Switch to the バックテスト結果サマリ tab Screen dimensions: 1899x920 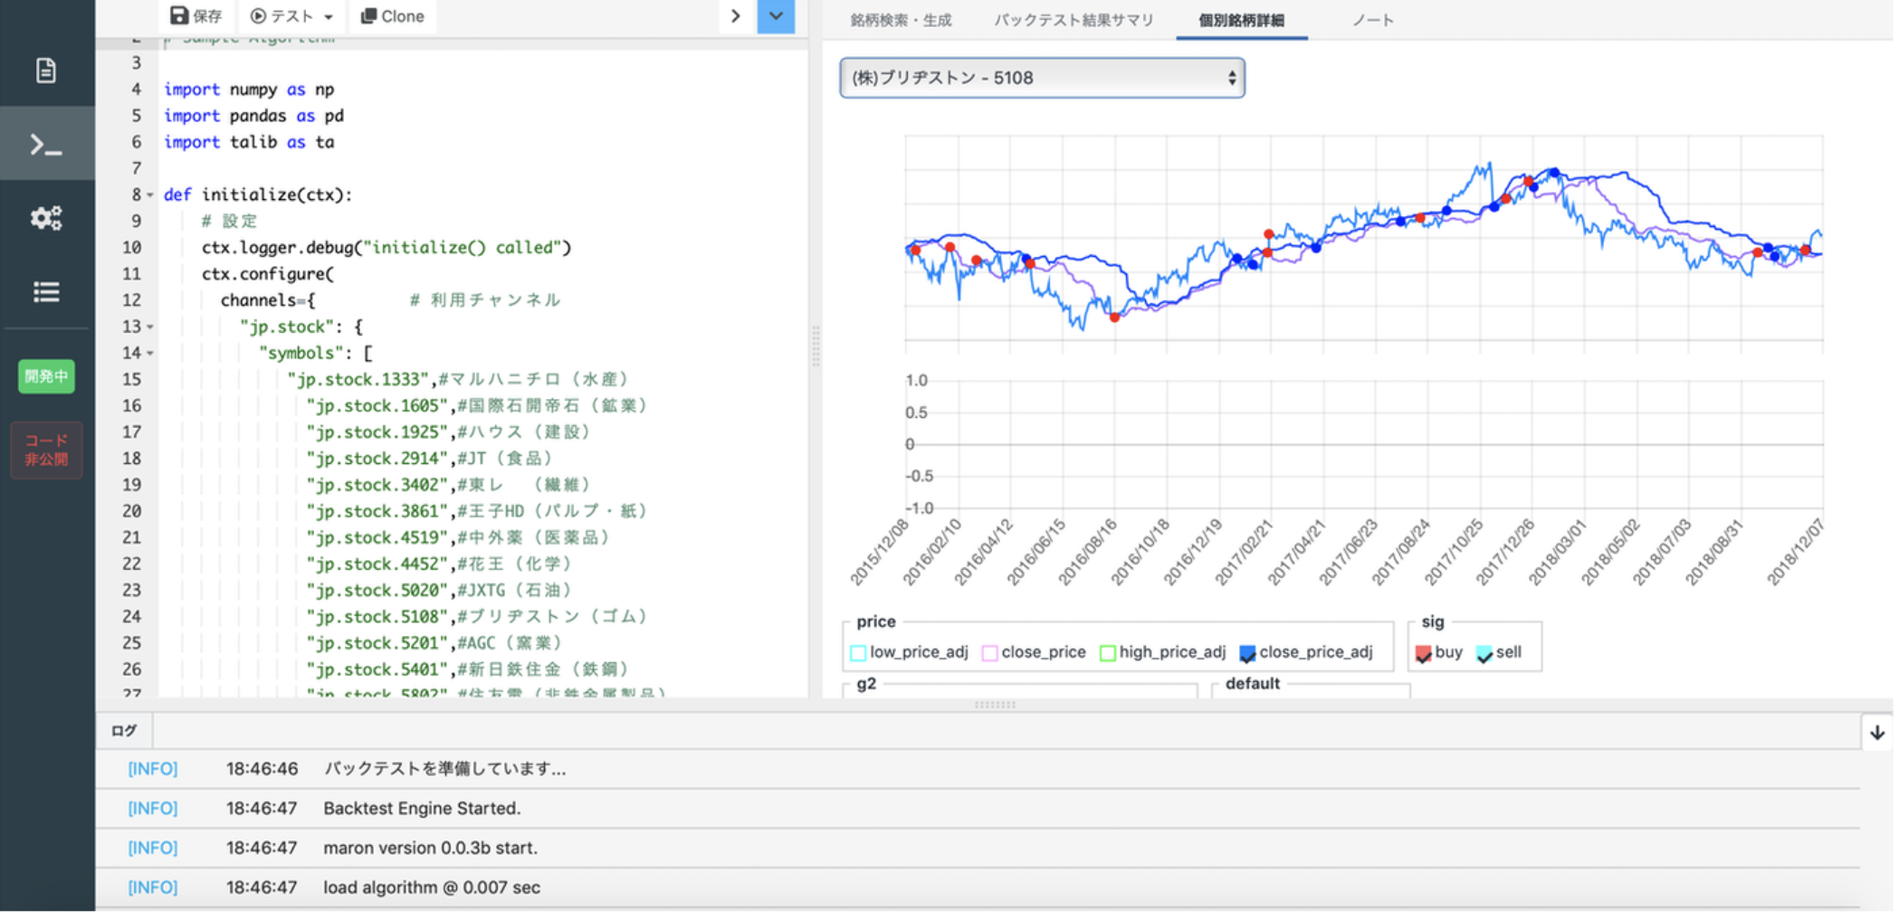coord(1073,19)
